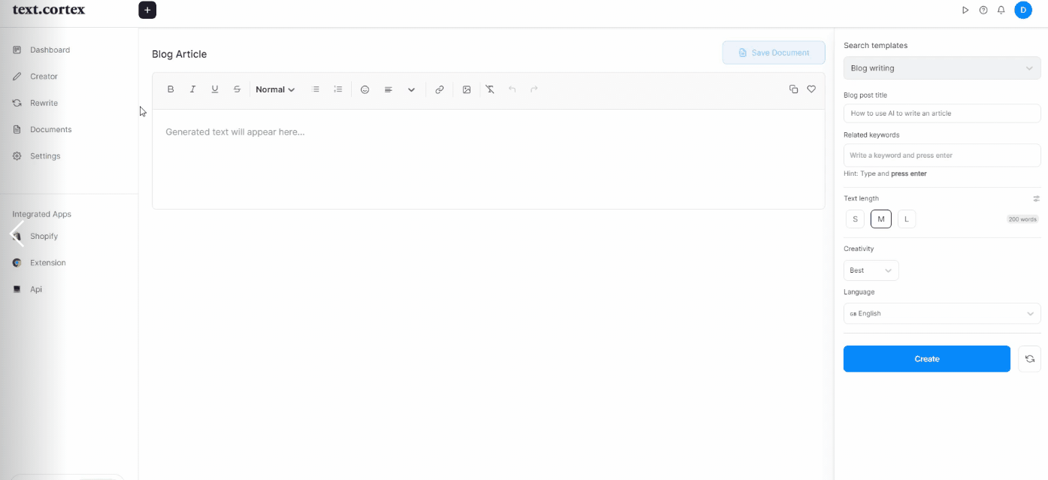Toggle underline formatting

215,89
